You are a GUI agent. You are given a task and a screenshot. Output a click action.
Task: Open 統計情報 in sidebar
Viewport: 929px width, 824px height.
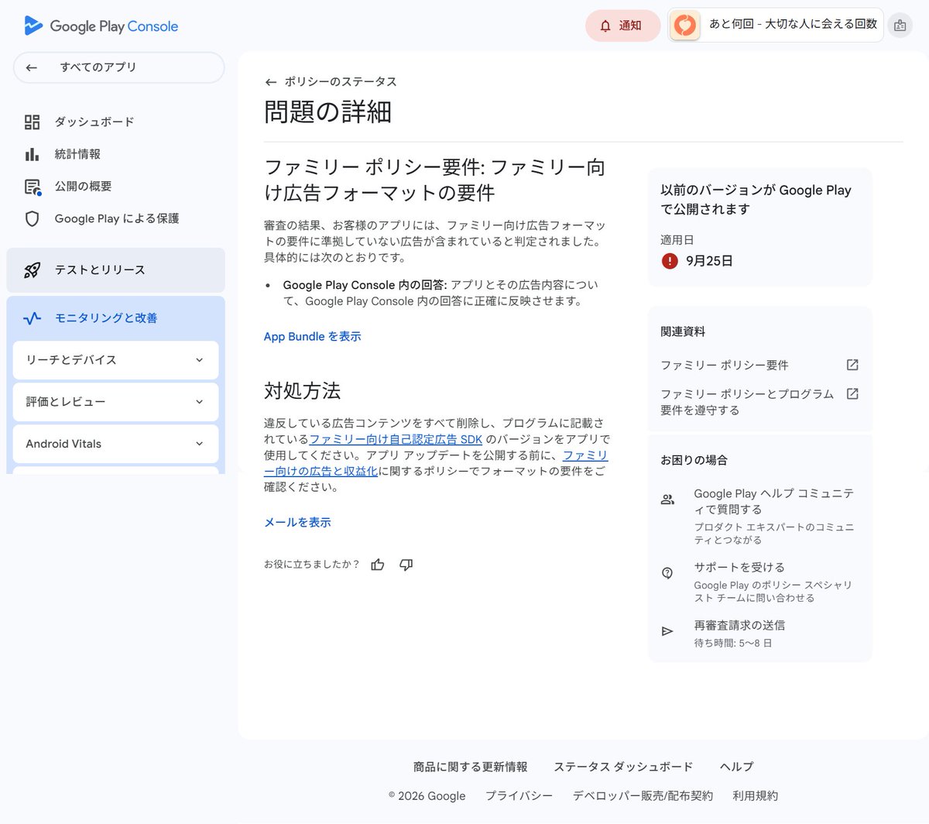(77, 154)
